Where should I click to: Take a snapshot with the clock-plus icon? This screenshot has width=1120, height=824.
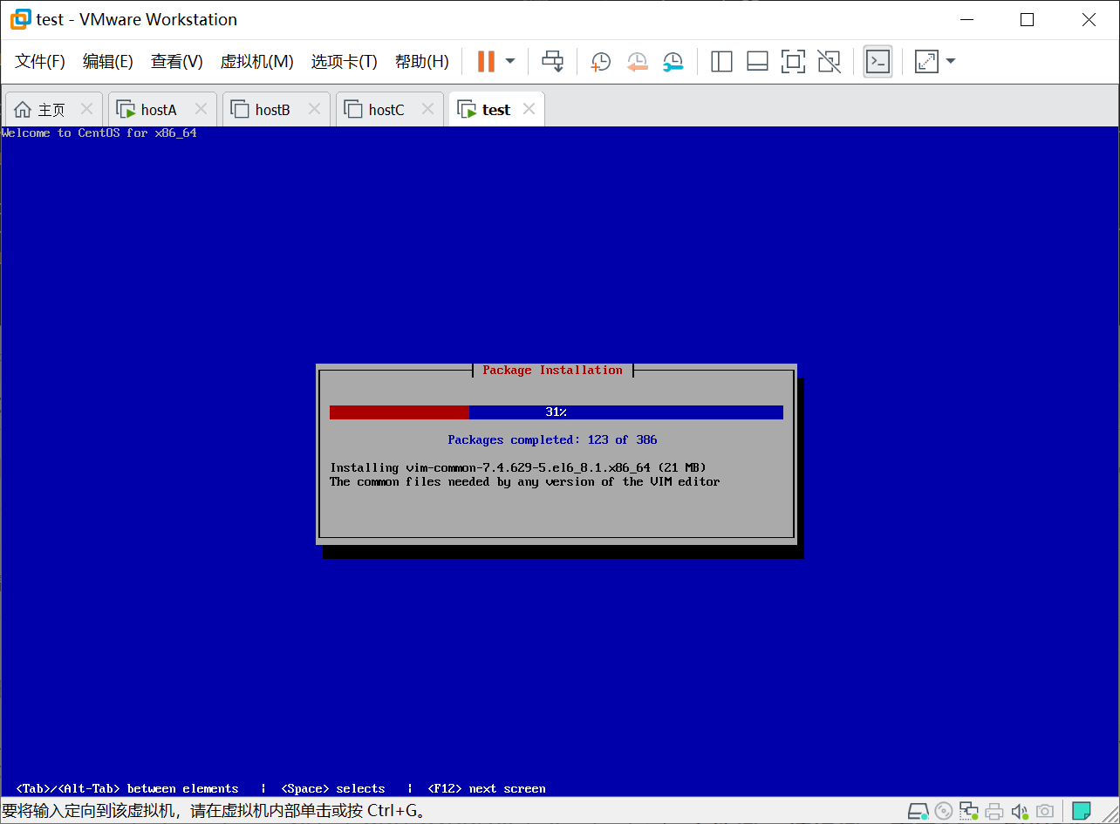pyautogui.click(x=600, y=61)
